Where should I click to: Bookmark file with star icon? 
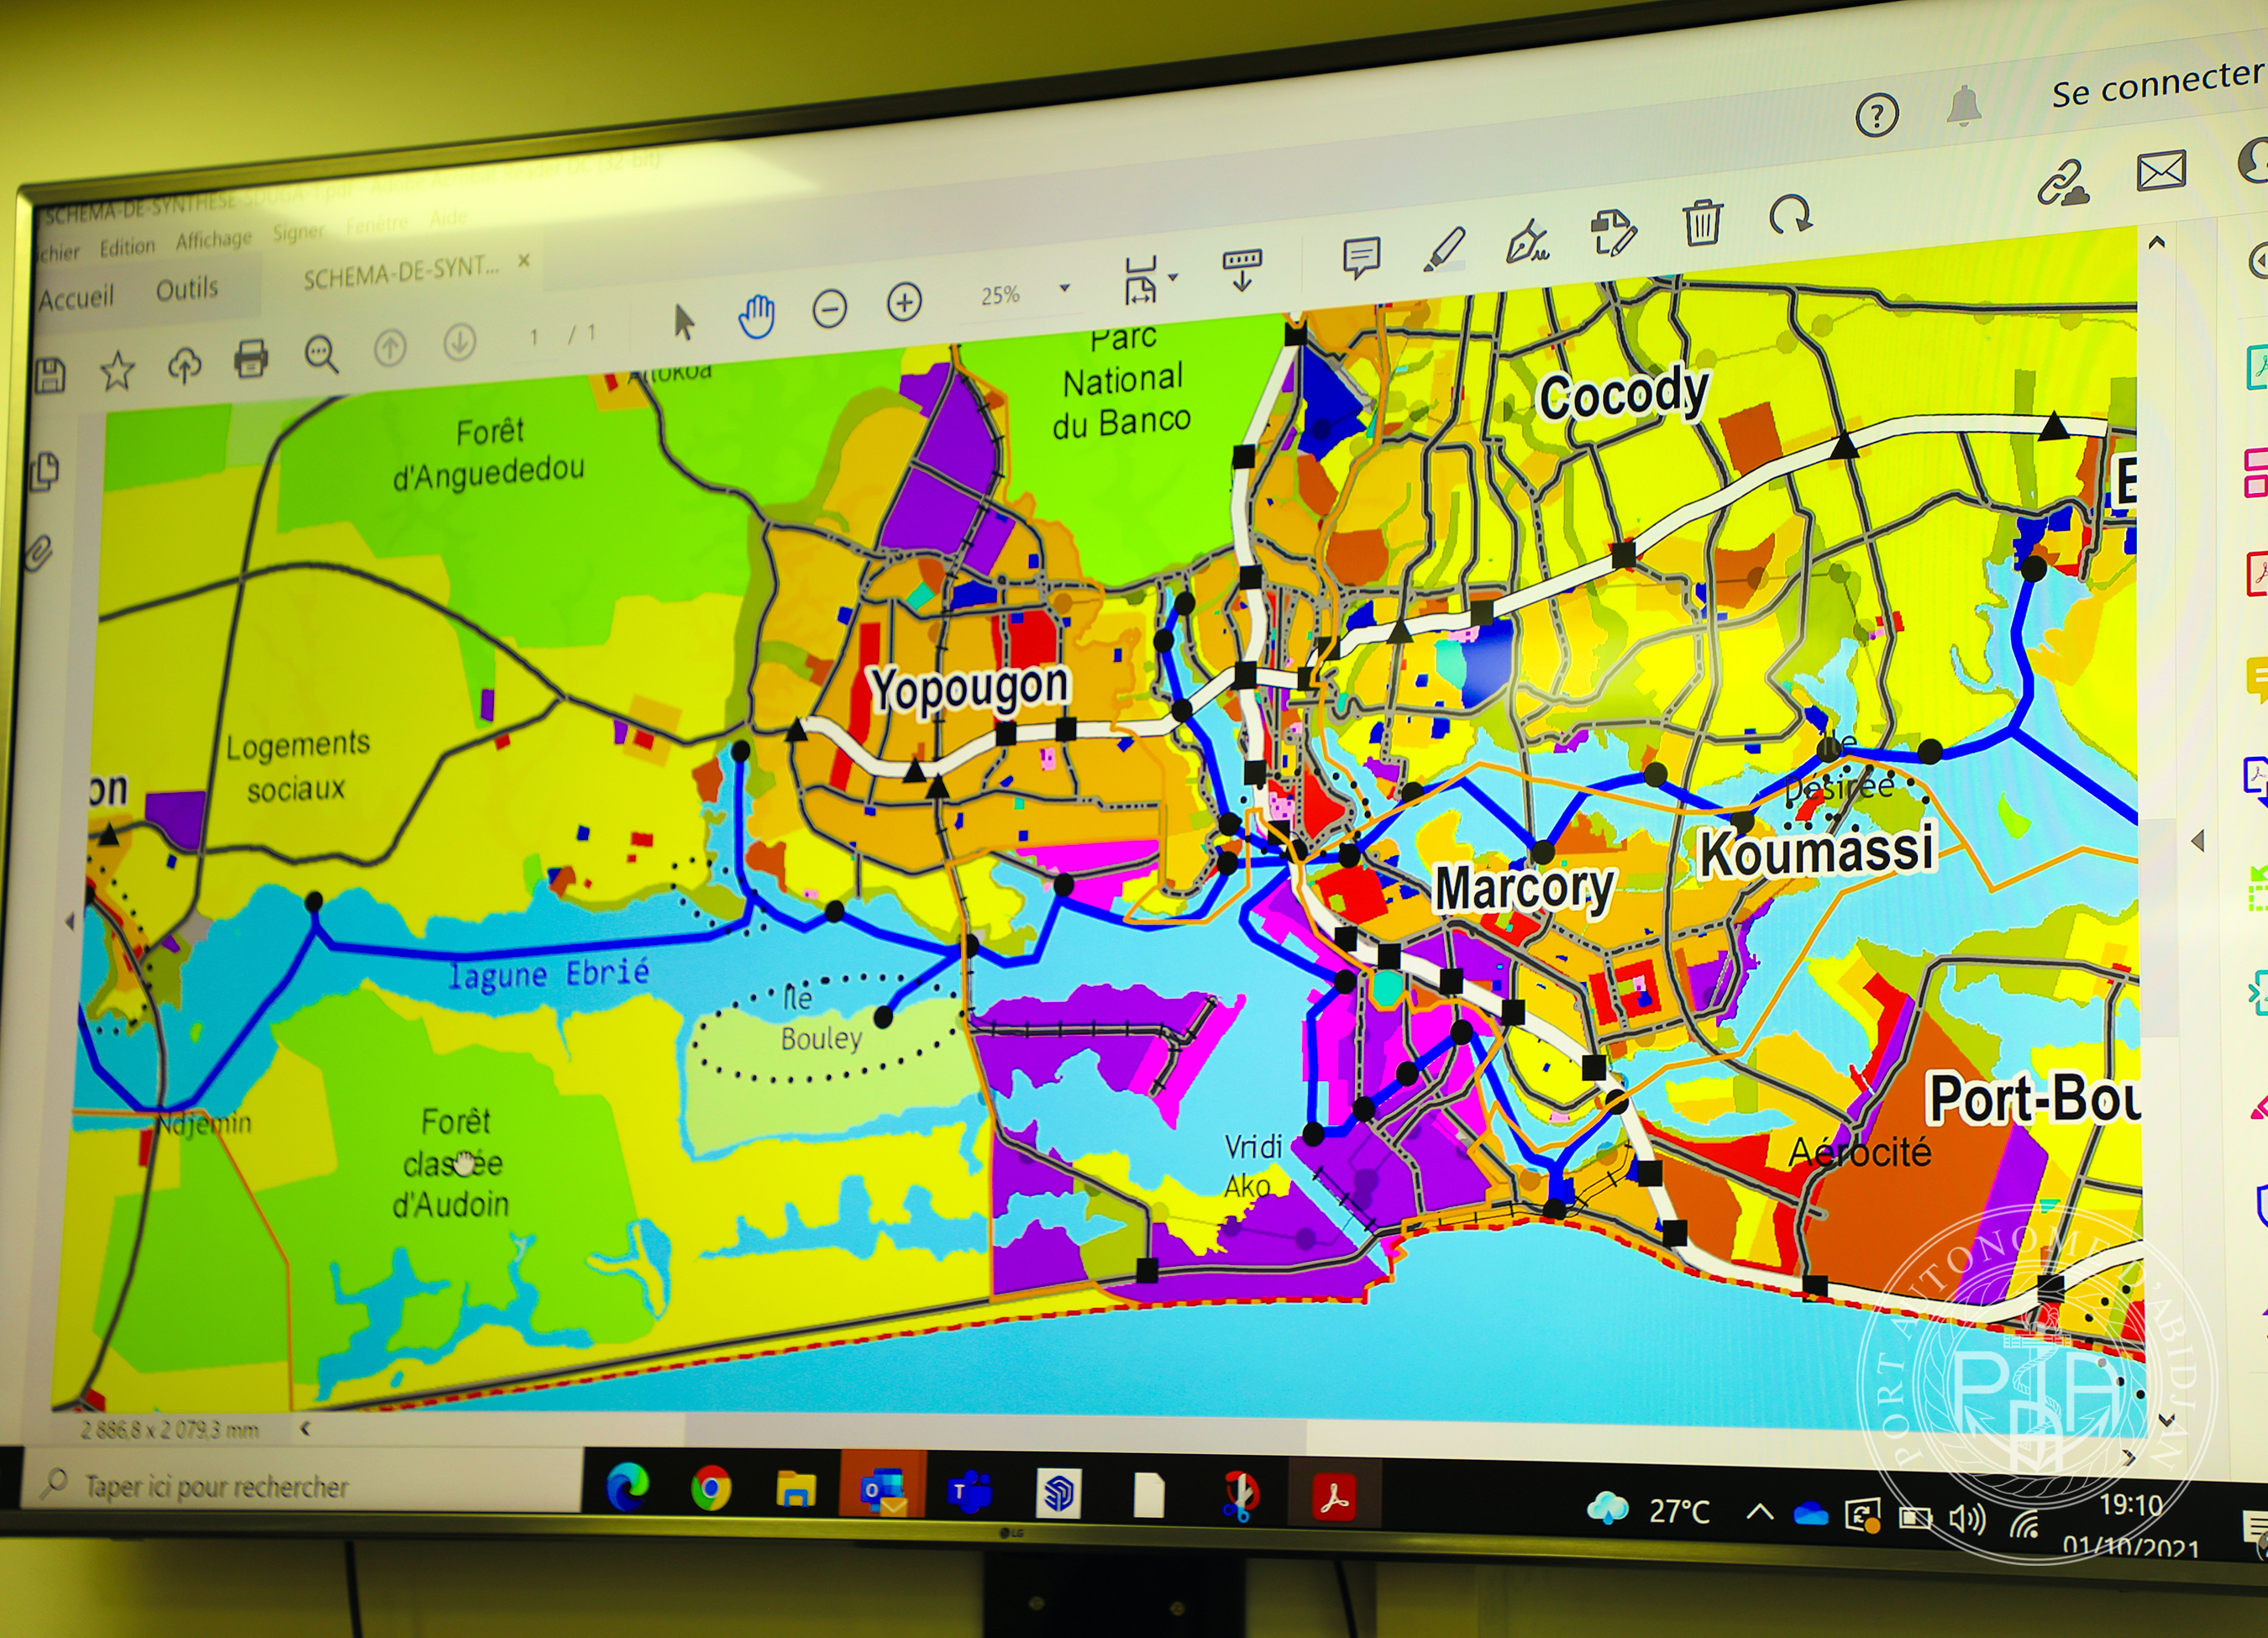[117, 371]
